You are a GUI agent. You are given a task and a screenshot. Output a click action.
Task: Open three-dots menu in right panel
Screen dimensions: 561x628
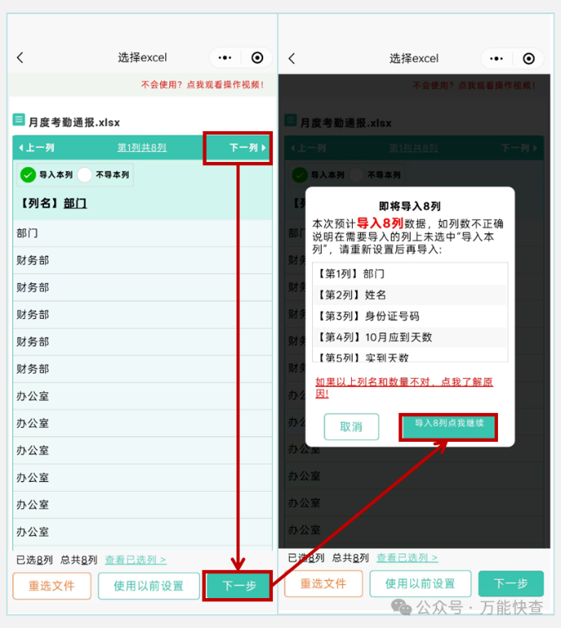(x=496, y=58)
